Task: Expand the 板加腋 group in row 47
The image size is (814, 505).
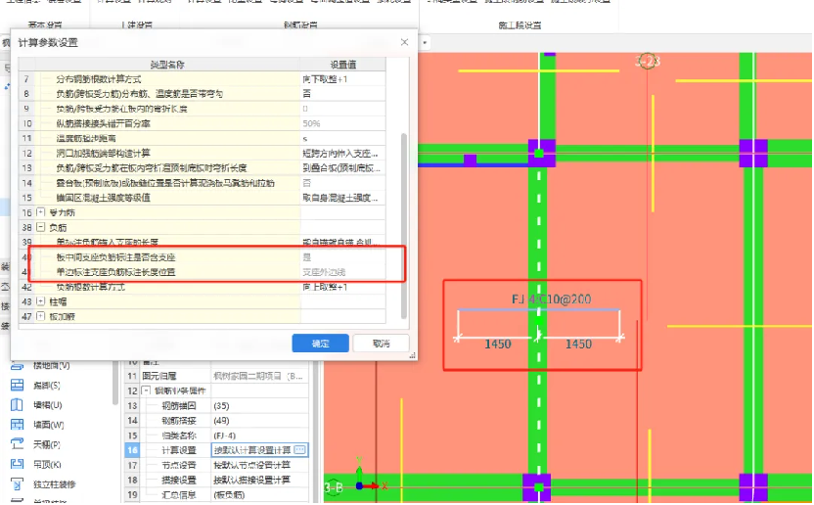Action: (x=40, y=317)
